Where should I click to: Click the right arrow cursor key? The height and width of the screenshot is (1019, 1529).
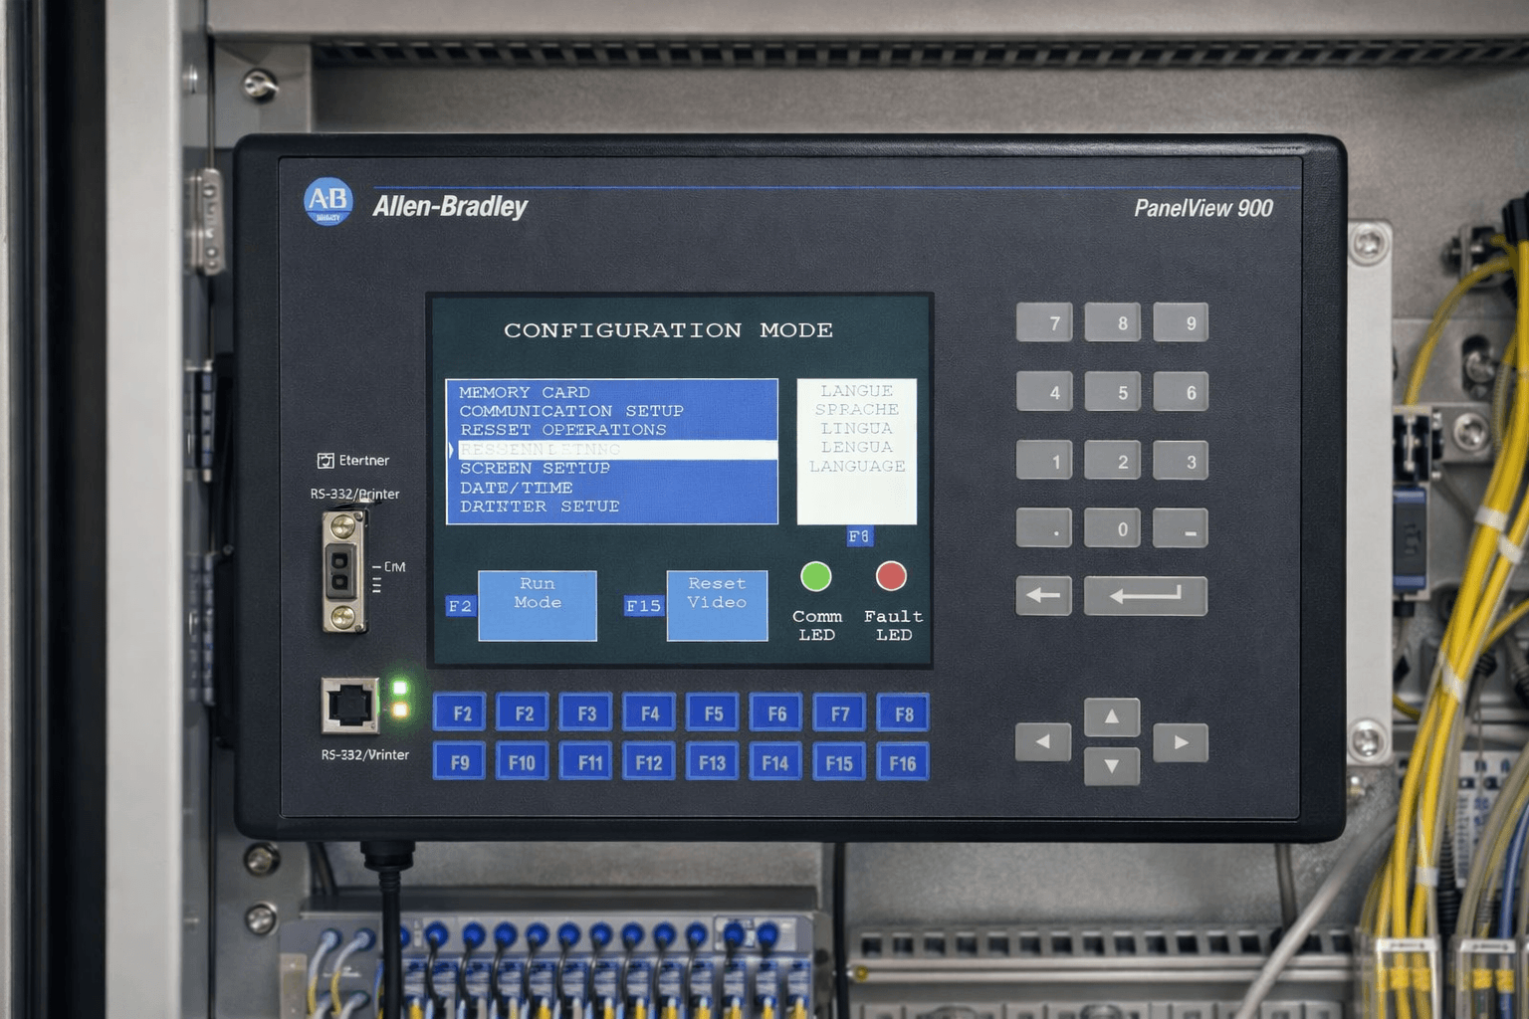[x=1181, y=741]
